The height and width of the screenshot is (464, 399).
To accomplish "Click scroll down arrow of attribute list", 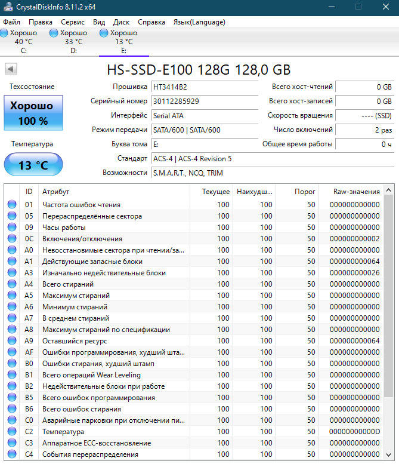I will pyautogui.click(x=389, y=454).
